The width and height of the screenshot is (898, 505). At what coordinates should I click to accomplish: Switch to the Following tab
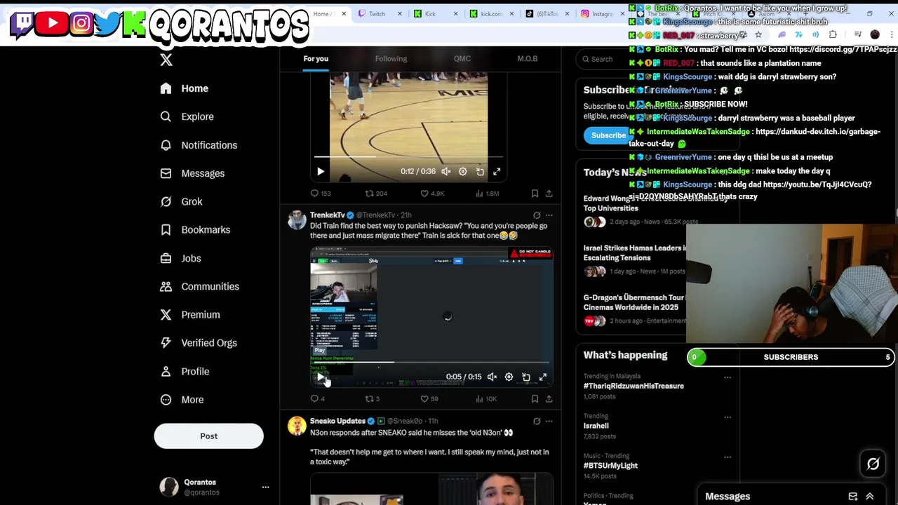[x=391, y=59]
